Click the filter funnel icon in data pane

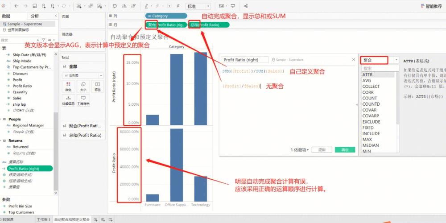point(44,40)
